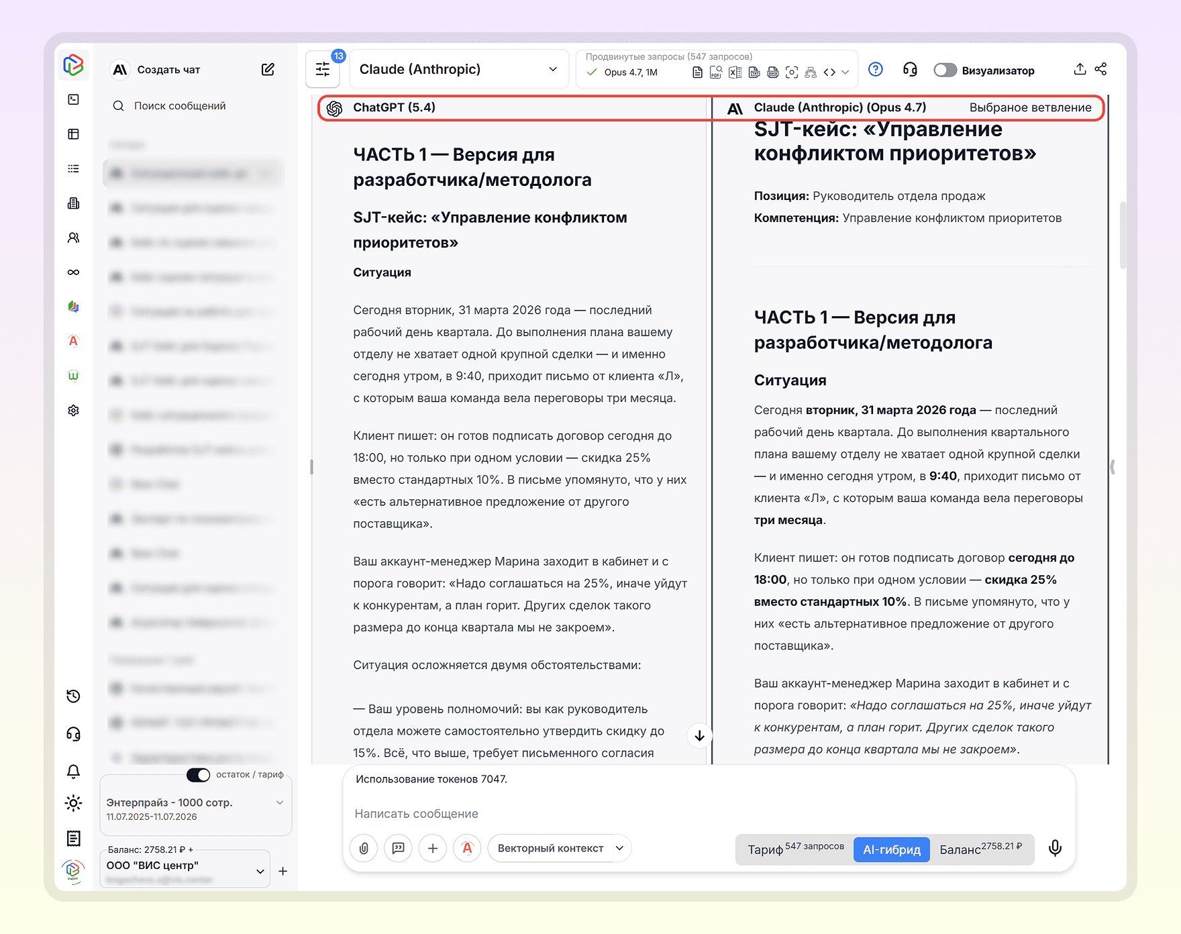This screenshot has height=934, width=1181.
Task: Select the Баланс 2758.21 ₽ tab
Action: [981, 849]
